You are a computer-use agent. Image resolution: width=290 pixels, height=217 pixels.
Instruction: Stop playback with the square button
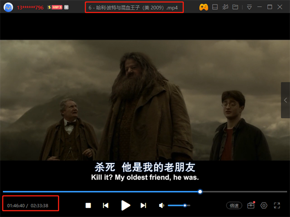pyautogui.click(x=88, y=205)
